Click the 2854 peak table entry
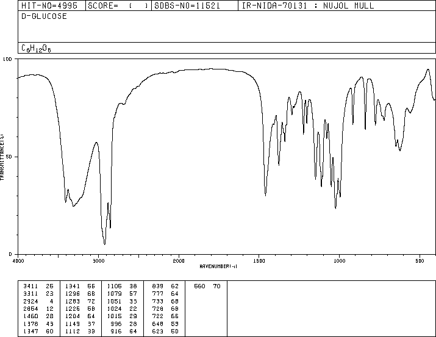 tap(30, 308)
